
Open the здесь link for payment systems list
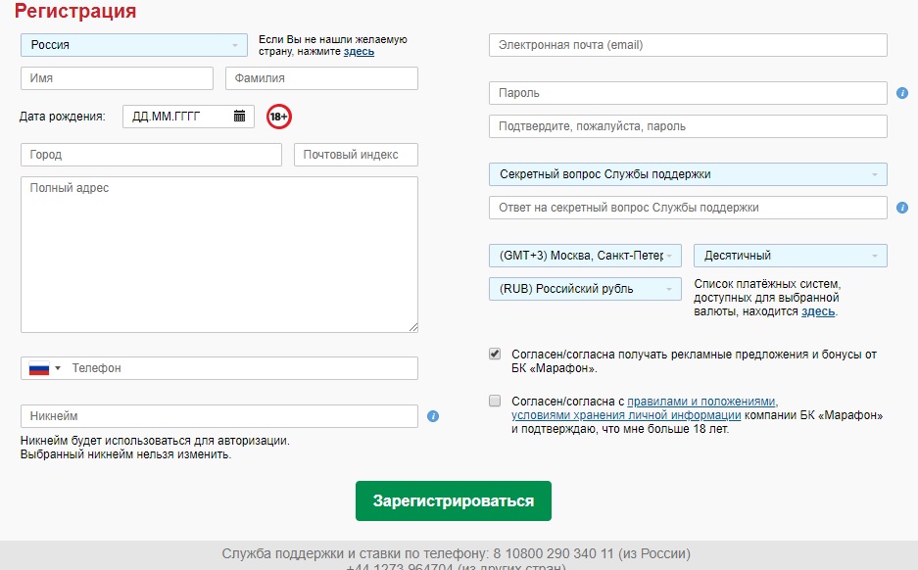click(818, 311)
